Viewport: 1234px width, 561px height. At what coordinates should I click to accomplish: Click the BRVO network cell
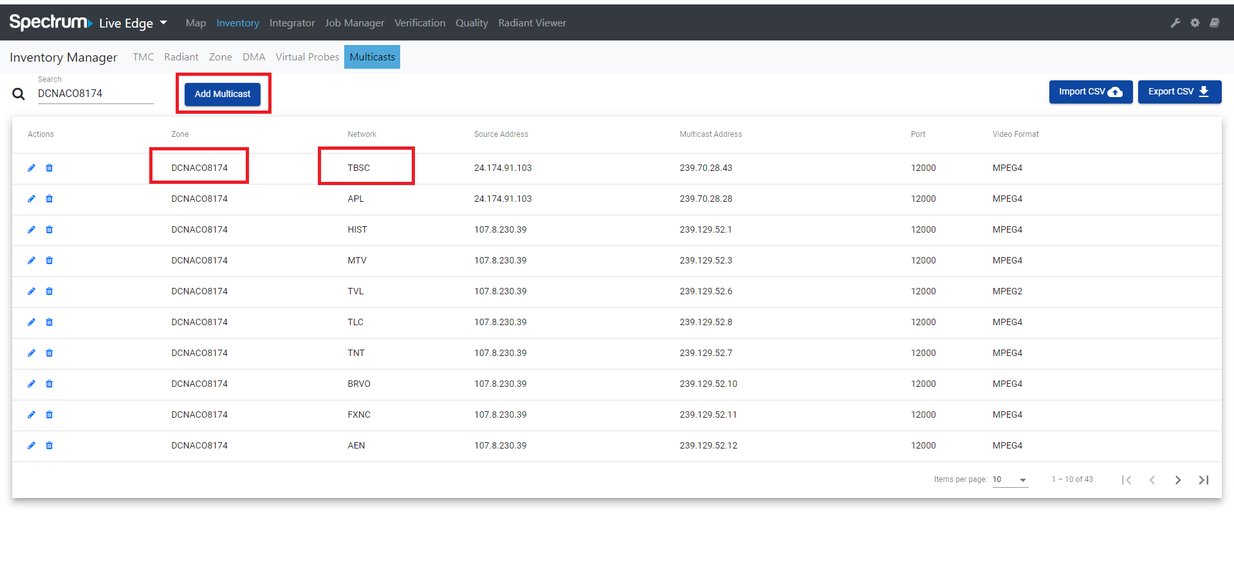pyautogui.click(x=359, y=384)
